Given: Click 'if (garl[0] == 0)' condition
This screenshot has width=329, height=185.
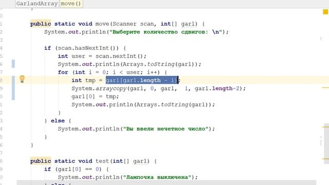Looking at the screenshot, I should pyautogui.click(x=73, y=169).
